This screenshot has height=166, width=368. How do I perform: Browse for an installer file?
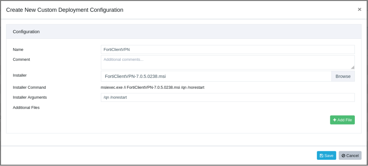click(x=343, y=76)
